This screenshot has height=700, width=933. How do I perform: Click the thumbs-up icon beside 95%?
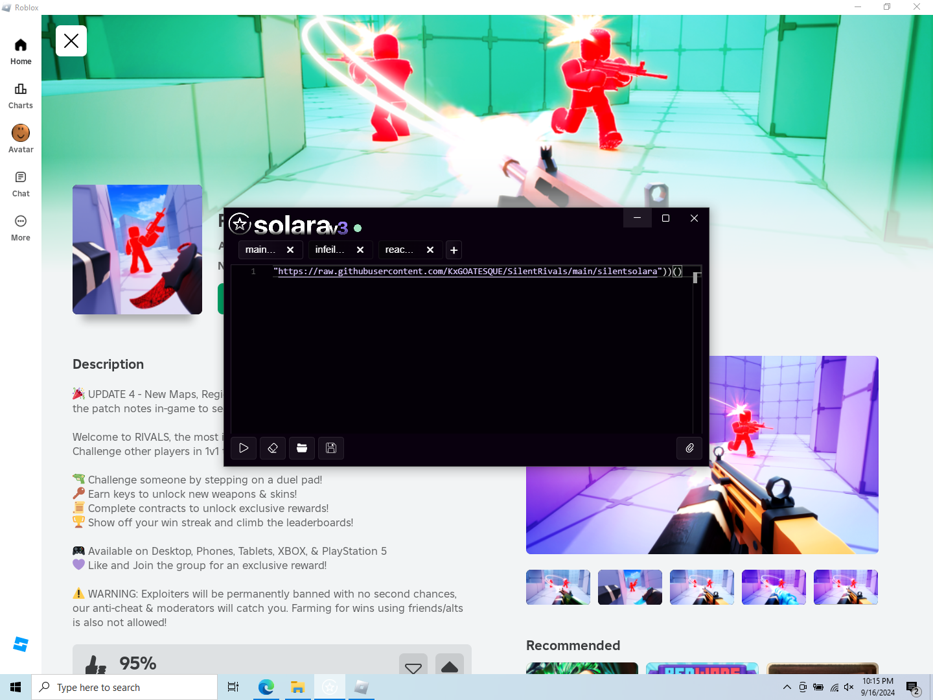click(x=96, y=665)
